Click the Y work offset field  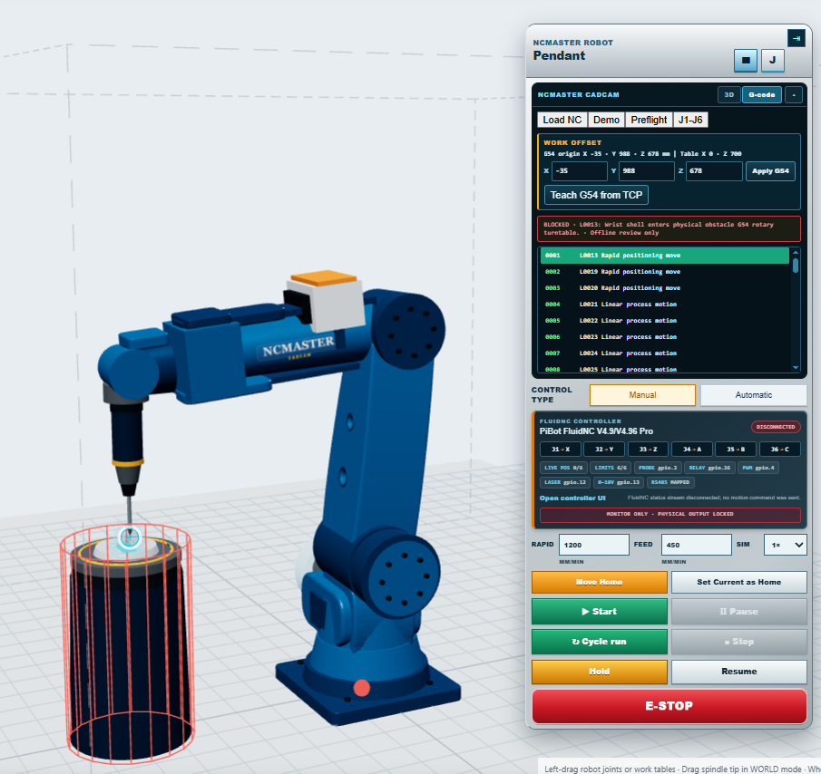tap(647, 171)
